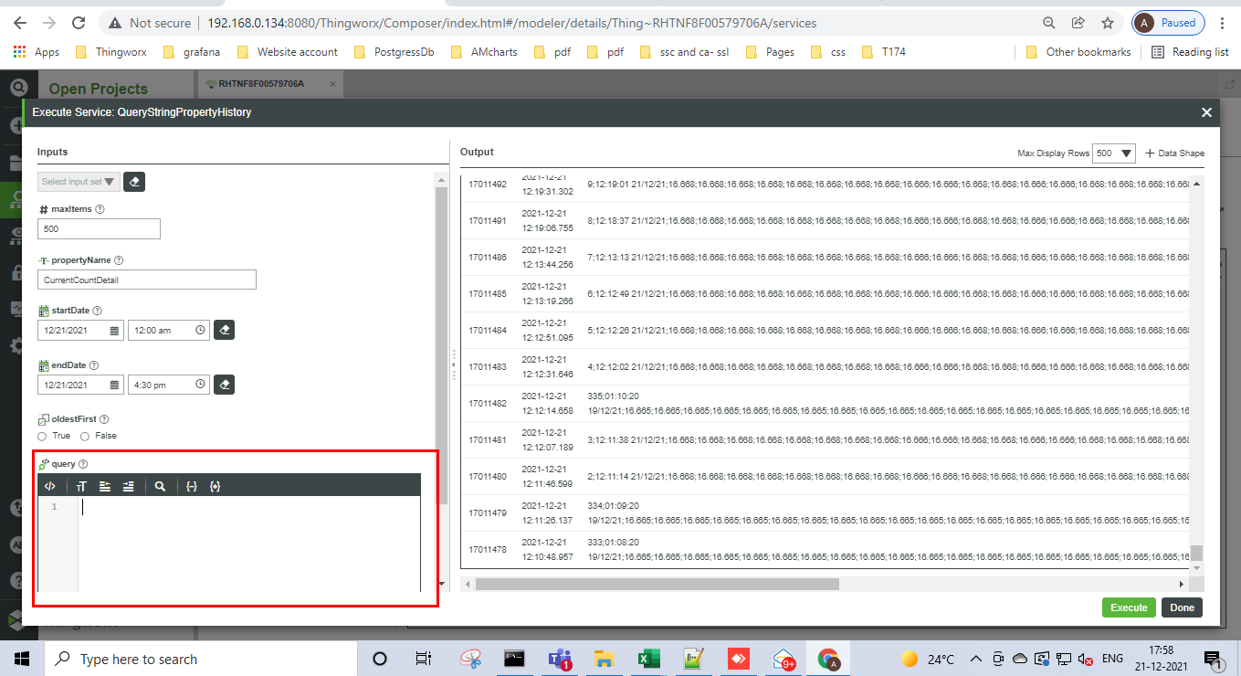Click the search icon in query editor toolbar
This screenshot has height=676, width=1241.
[160, 487]
